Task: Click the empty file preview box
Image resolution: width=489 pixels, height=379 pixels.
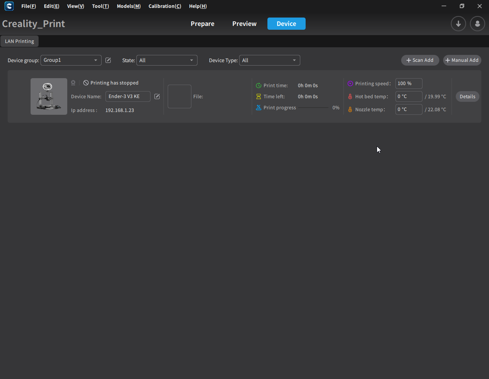Action: click(x=180, y=96)
